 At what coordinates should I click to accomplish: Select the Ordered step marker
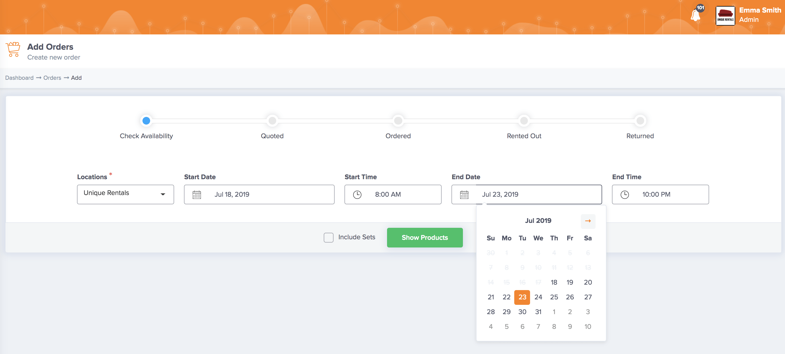pos(398,121)
